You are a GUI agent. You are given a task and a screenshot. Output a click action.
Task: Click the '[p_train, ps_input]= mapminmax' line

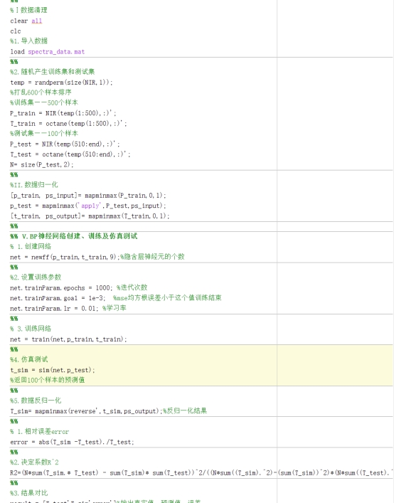point(88,196)
